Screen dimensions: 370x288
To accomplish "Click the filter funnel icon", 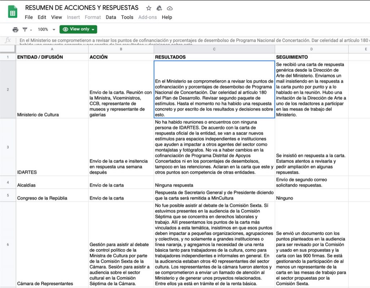I will pos(25,30).
